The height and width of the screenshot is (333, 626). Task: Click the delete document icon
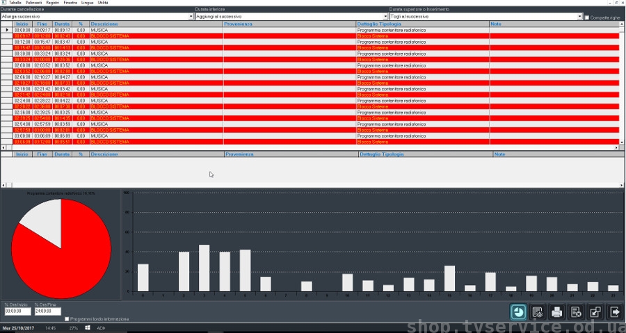[x=576, y=312]
